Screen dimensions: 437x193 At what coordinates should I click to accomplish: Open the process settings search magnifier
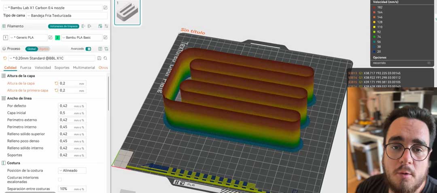click(106, 58)
